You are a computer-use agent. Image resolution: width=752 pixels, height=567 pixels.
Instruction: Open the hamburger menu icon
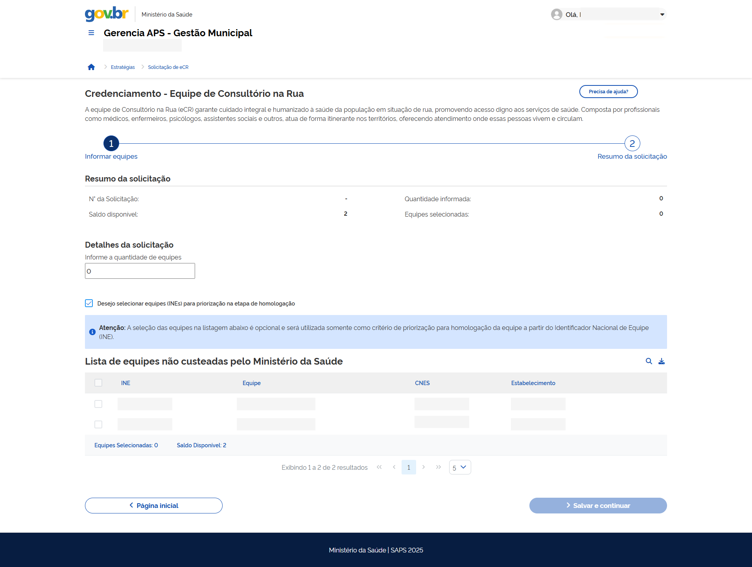tap(91, 33)
